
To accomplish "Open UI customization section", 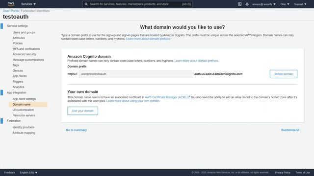I will tap(23, 110).
